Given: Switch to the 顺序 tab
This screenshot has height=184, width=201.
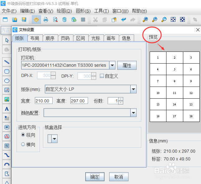Looking at the screenshot, I should point(50,38).
